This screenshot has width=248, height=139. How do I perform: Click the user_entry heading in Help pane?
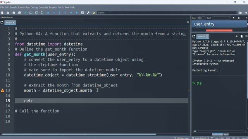pos(204,24)
